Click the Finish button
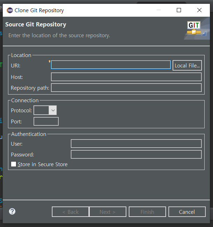213x227 pixels. coord(147,212)
